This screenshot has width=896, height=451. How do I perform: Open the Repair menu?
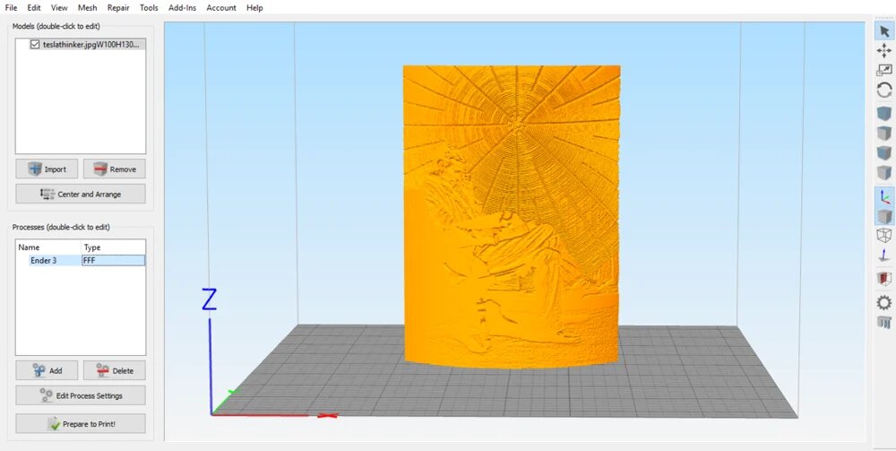(118, 8)
